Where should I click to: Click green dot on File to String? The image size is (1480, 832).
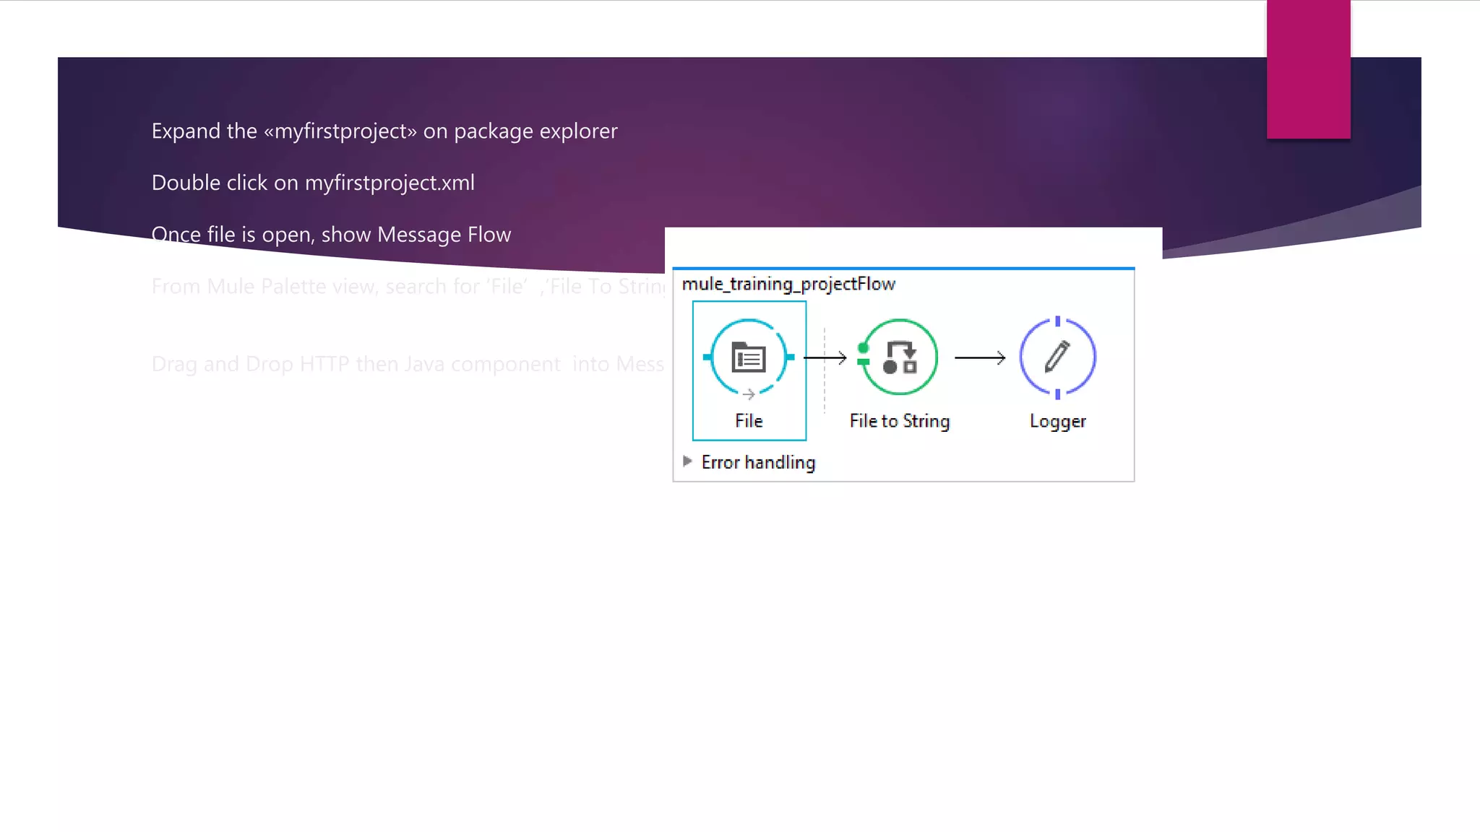pyautogui.click(x=863, y=348)
